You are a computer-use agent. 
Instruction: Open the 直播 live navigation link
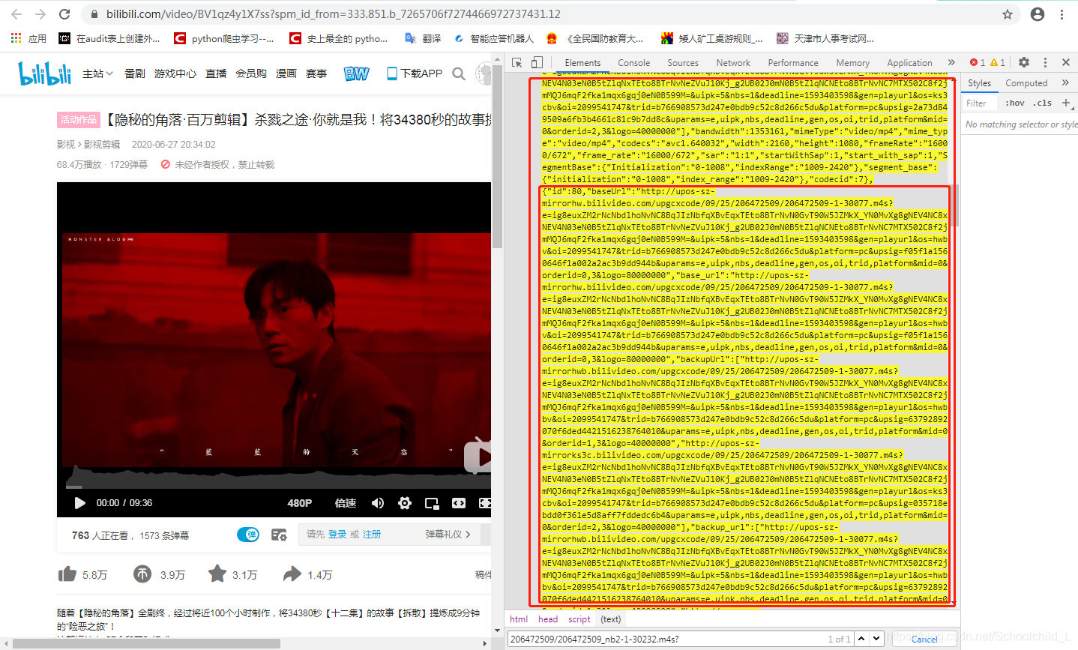coord(216,73)
